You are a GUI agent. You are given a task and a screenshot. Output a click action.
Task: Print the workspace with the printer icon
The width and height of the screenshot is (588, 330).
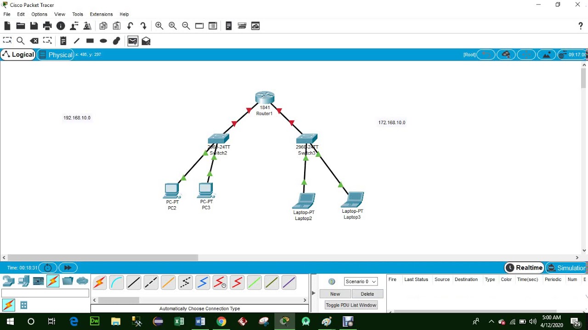click(x=47, y=26)
